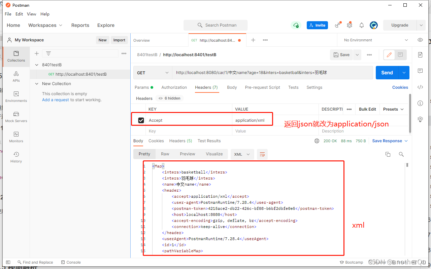Image resolution: width=431 pixels, height=269 pixels.
Task: Open the Edit menu
Action: pyautogui.click(x=19, y=14)
